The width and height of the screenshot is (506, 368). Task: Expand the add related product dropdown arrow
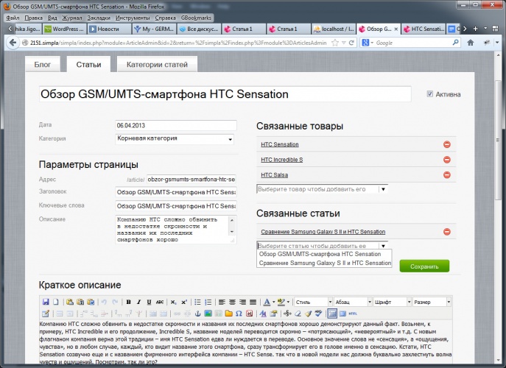click(x=384, y=189)
